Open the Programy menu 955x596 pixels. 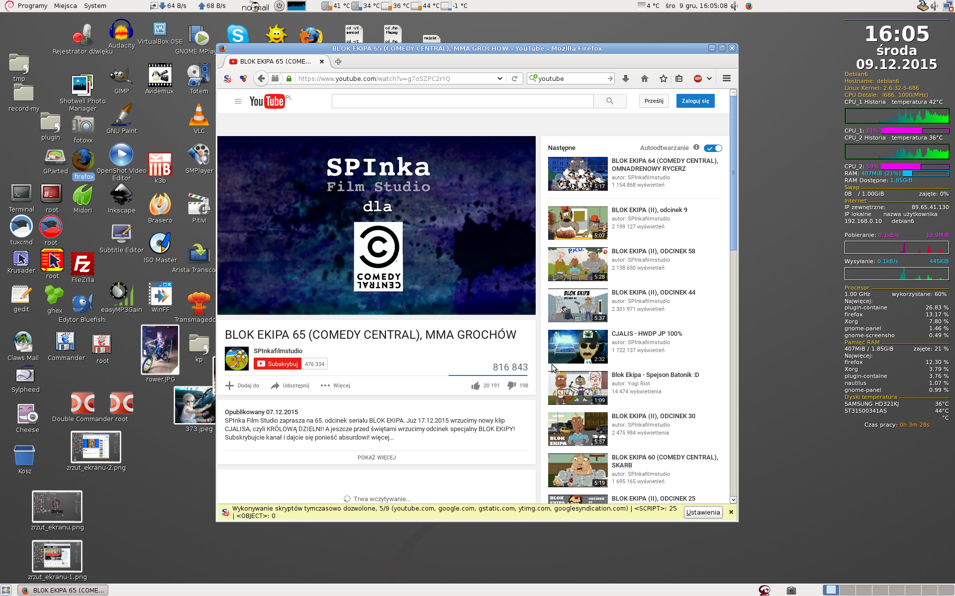pyautogui.click(x=32, y=5)
